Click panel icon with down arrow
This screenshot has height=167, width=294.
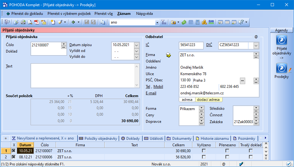tap(220, 22)
